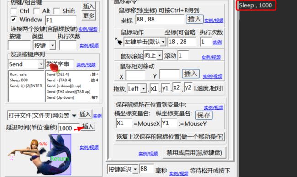
Task: Click 插入 in the 鼠标相对移动 section
Action: (191, 74)
